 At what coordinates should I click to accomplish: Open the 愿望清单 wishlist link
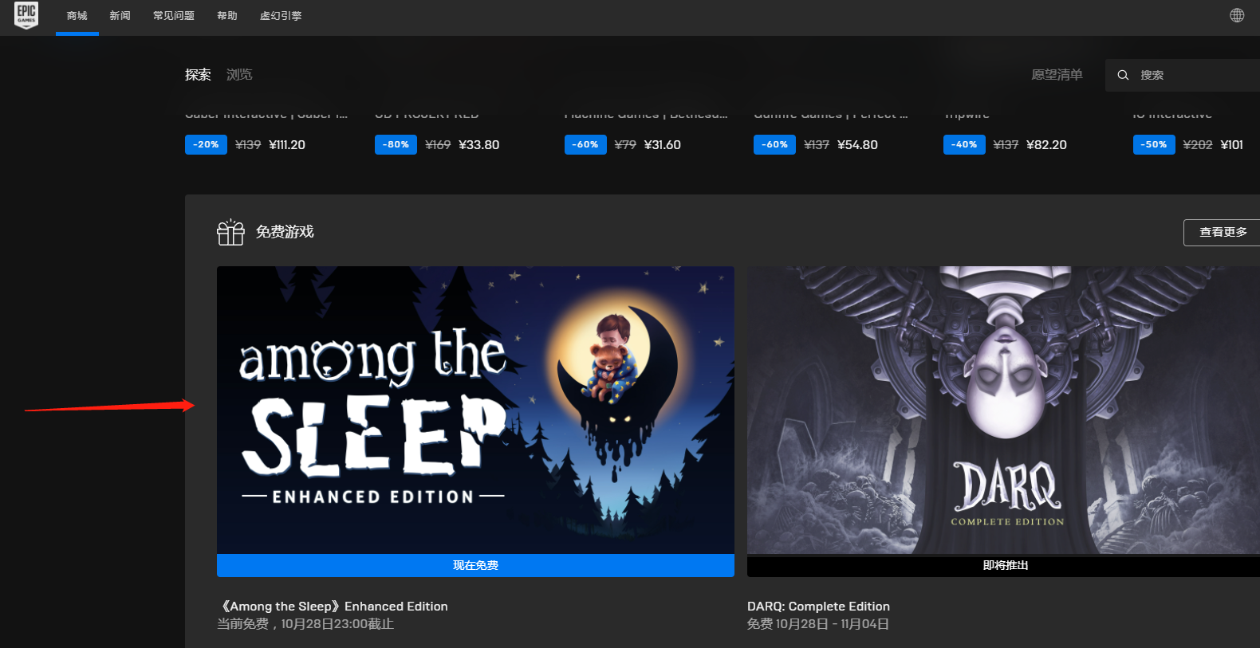coord(1057,75)
